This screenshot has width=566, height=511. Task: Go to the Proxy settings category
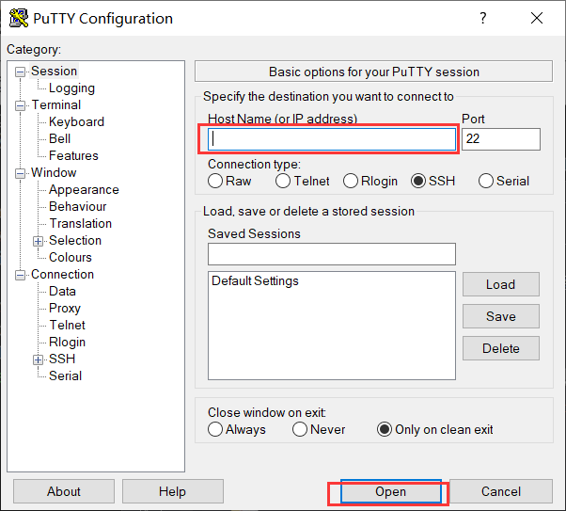click(65, 308)
